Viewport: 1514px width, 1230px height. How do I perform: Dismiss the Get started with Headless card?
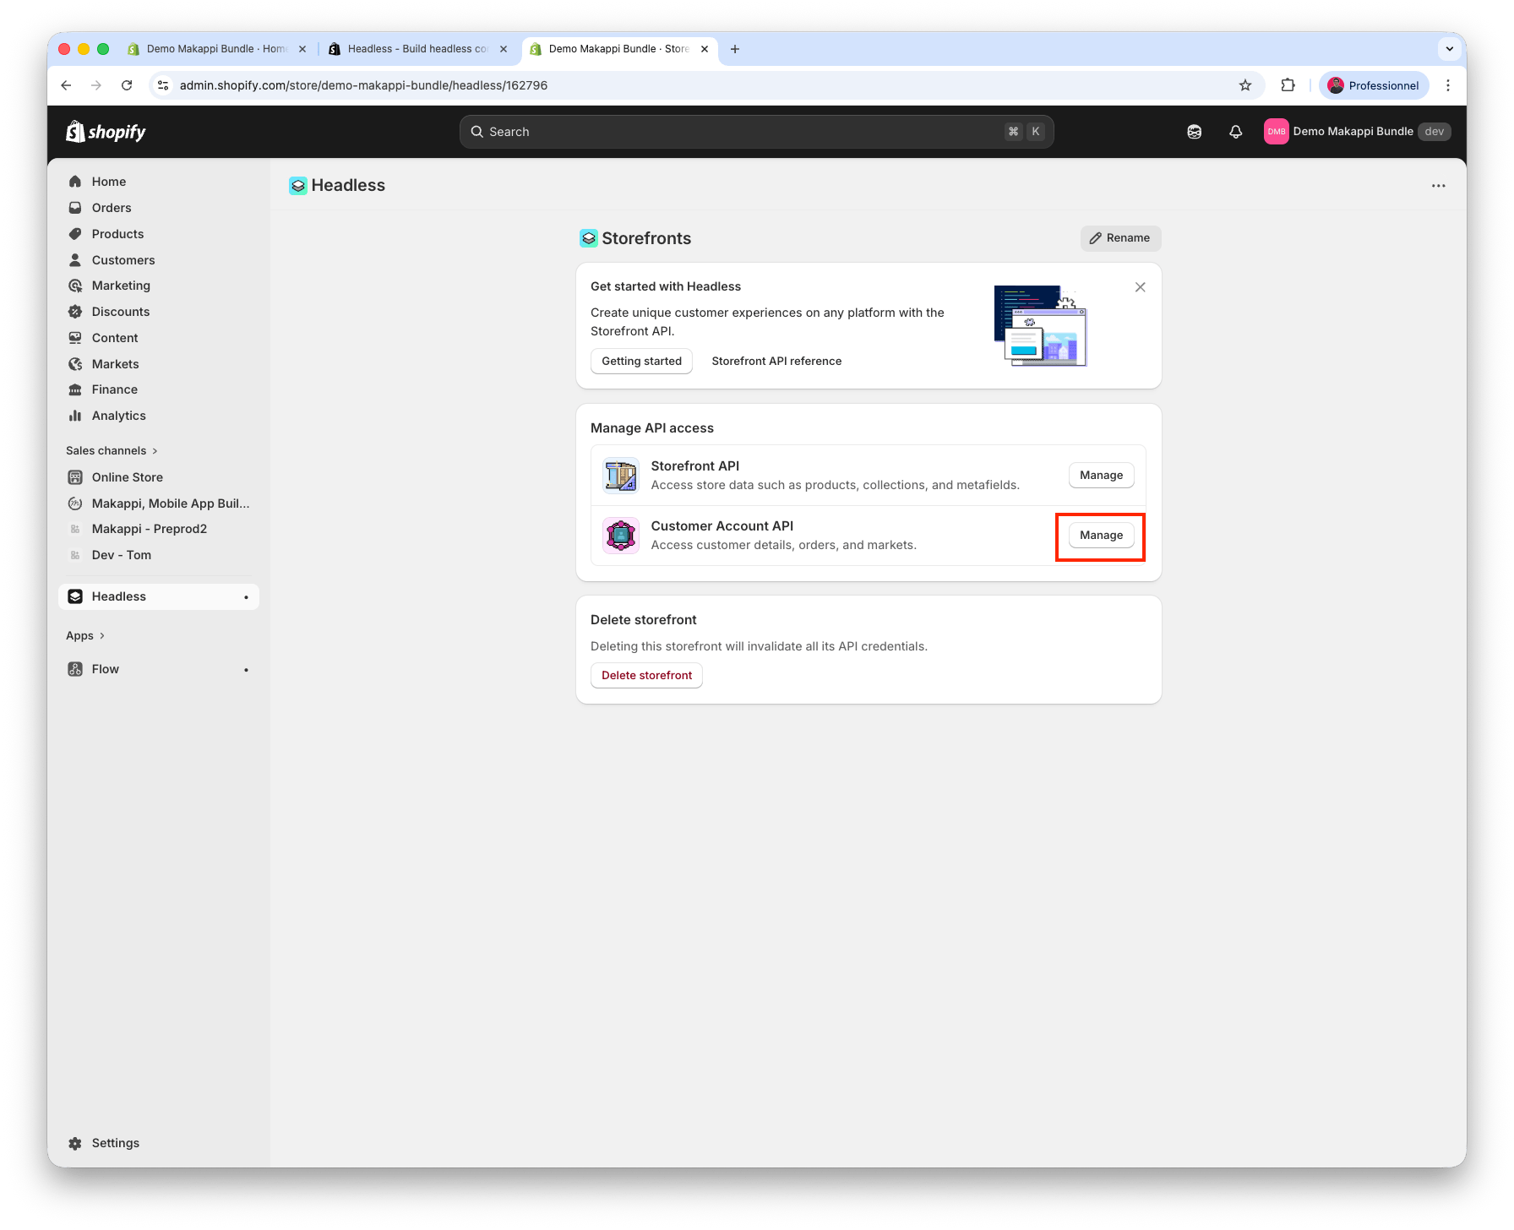(x=1140, y=287)
